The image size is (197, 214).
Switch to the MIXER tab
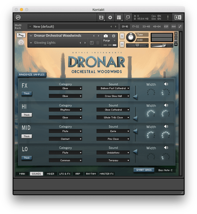(50, 174)
